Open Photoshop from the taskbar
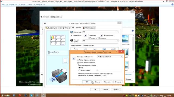This screenshot has width=174, height=97. click(x=26, y=95)
